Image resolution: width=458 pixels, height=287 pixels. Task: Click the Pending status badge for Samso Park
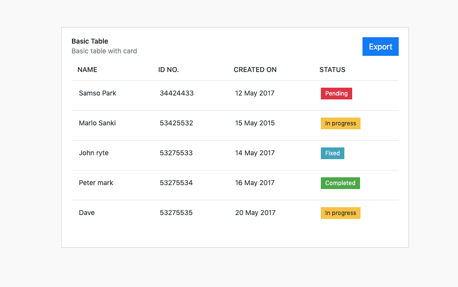pyautogui.click(x=336, y=93)
